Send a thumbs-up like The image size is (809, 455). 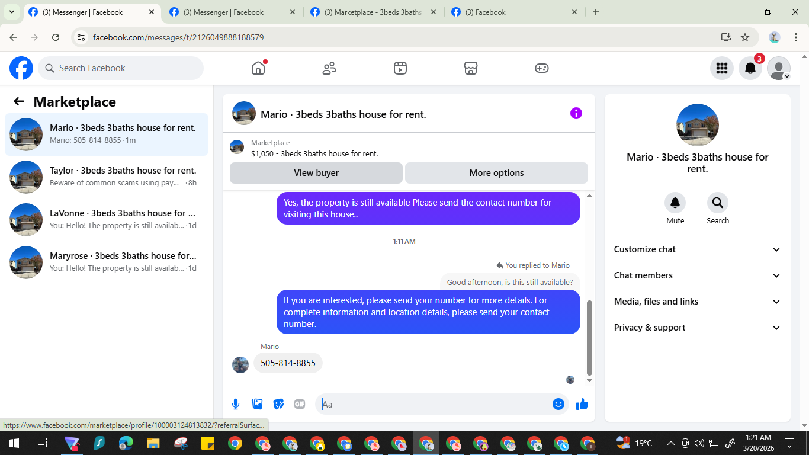coord(582,404)
